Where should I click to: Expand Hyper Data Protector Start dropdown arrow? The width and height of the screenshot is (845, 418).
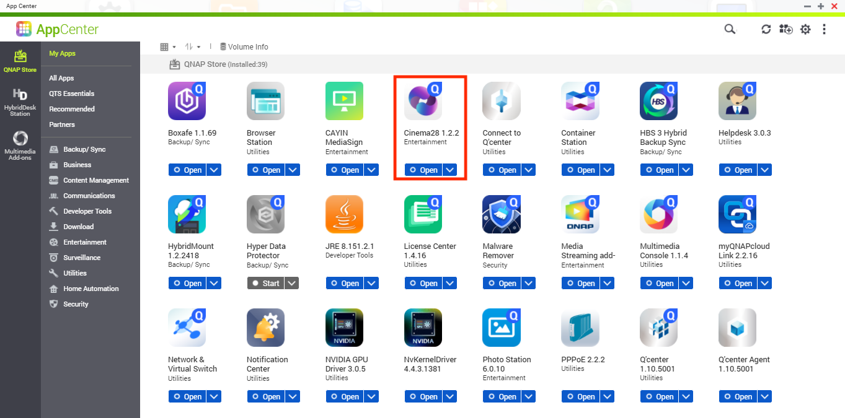pyautogui.click(x=292, y=283)
